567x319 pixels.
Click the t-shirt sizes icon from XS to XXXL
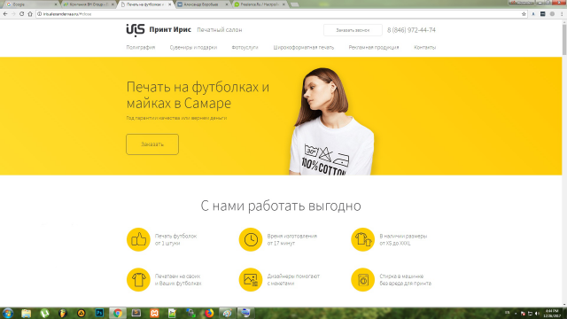coord(362,239)
